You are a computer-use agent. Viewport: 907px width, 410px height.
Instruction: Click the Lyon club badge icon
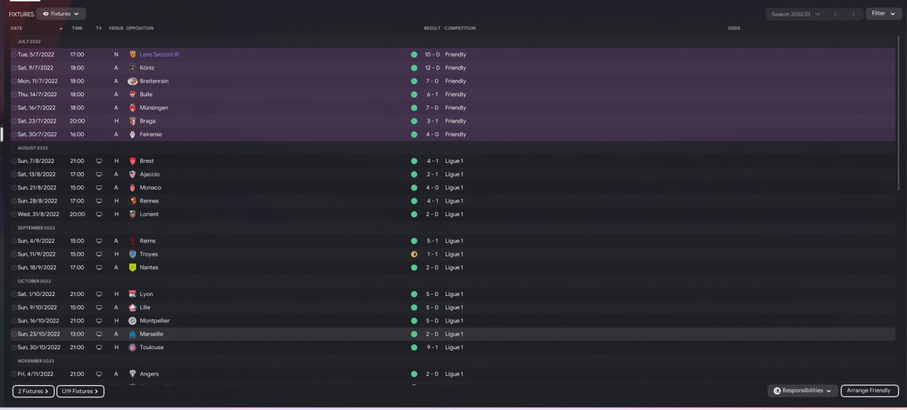pos(133,294)
